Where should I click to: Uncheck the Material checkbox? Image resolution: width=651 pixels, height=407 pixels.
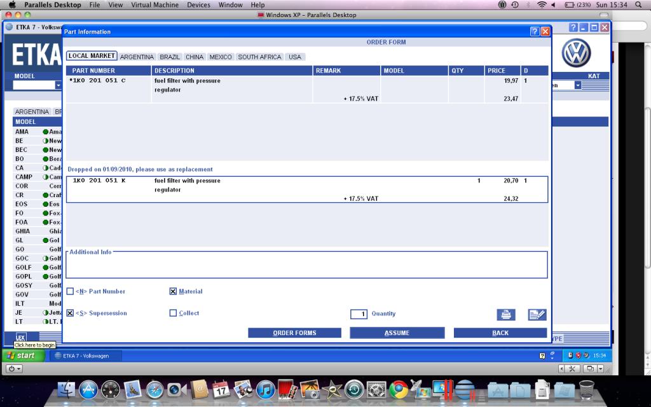coord(173,291)
